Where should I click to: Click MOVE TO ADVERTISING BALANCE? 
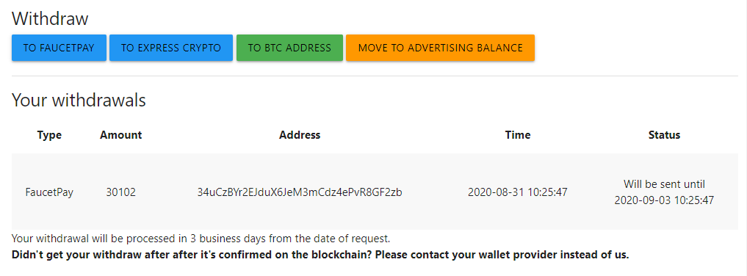coord(440,48)
